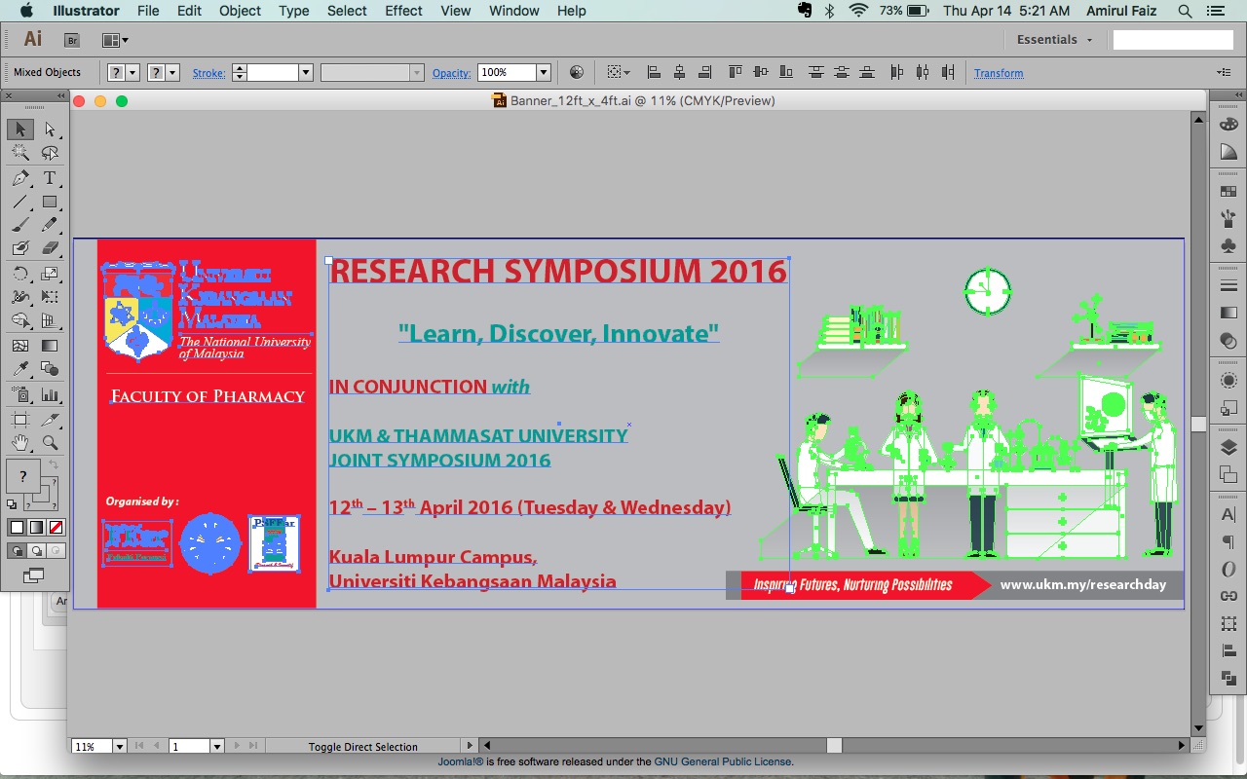The image size is (1247, 779).
Task: Enable Draw Behind mode
Action: [36, 550]
